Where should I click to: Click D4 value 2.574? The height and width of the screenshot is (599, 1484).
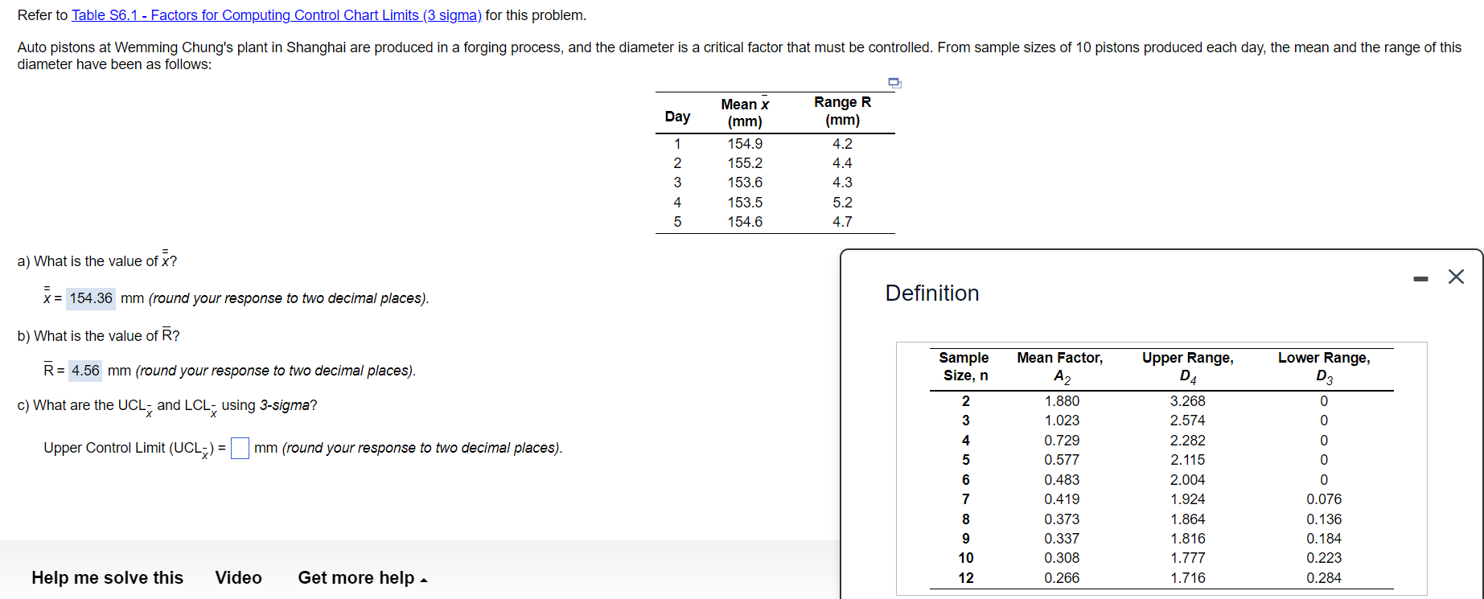pyautogui.click(x=1188, y=421)
